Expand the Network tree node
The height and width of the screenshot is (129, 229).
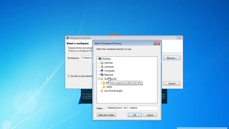99,75
